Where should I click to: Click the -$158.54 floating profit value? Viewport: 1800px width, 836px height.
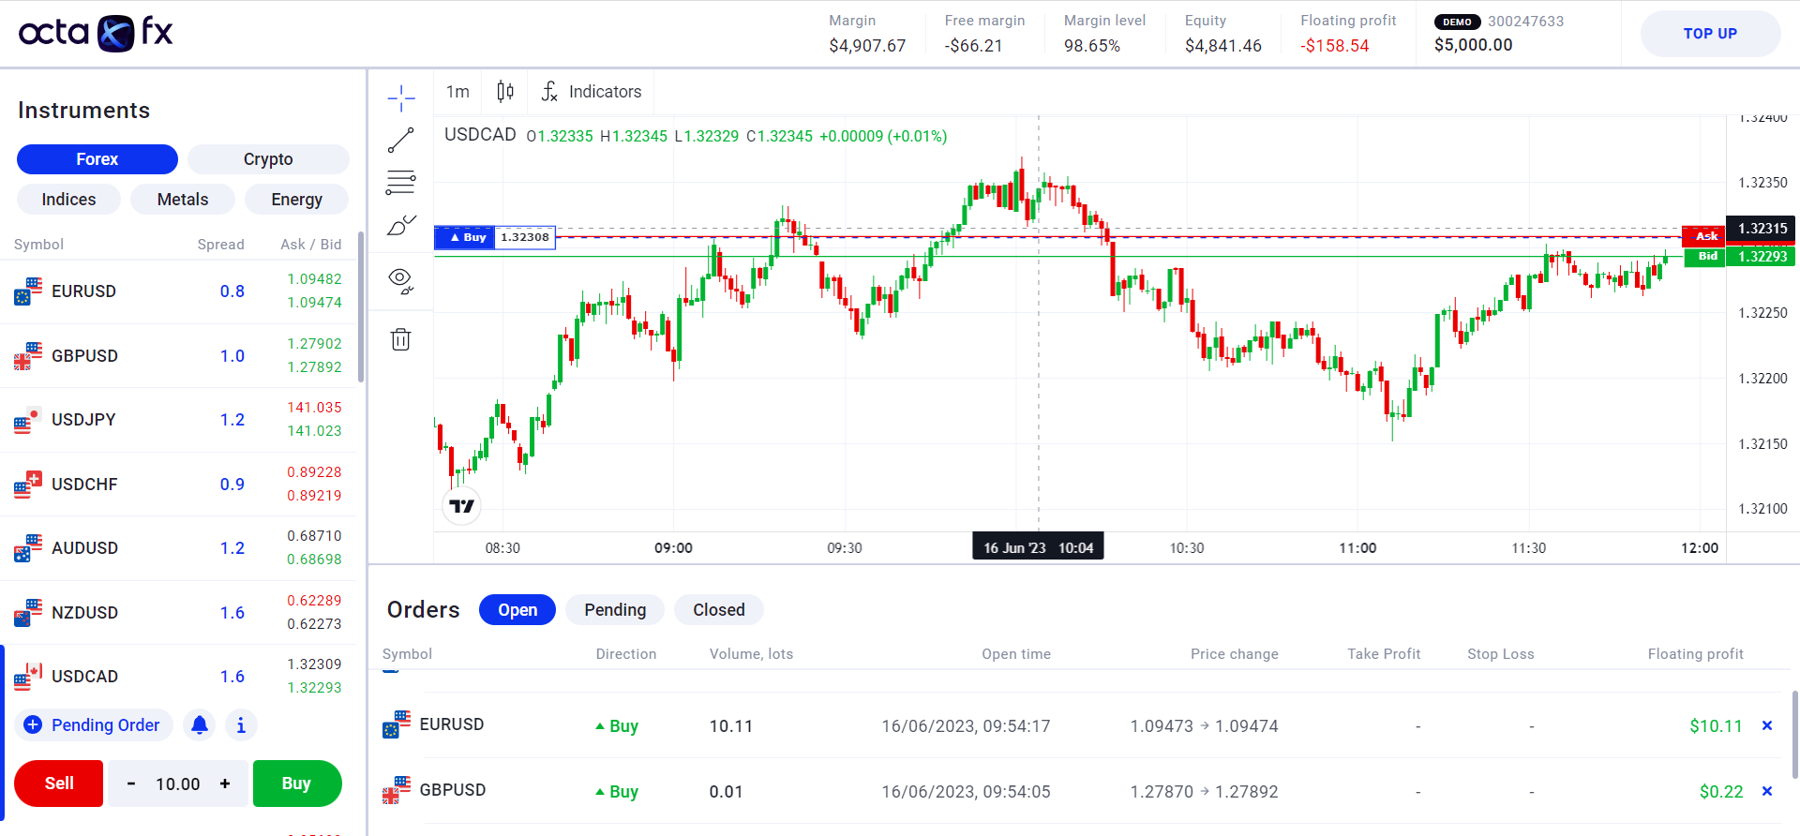tap(1334, 46)
